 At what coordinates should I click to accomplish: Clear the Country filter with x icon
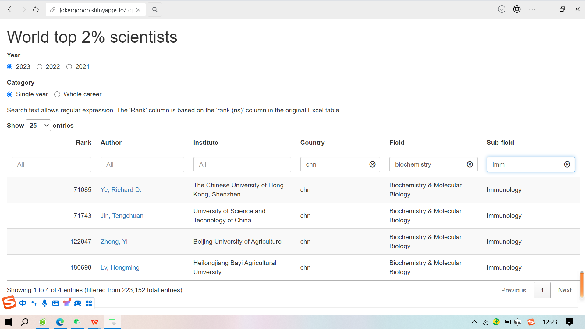click(x=372, y=164)
